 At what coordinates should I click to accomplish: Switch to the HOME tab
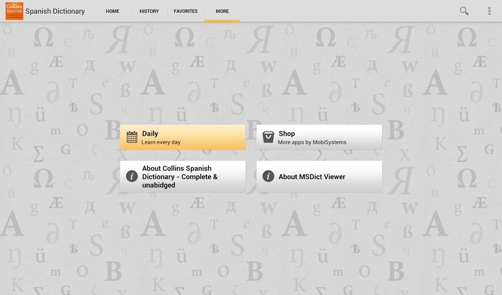(113, 11)
